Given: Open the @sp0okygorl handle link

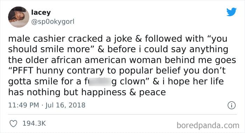Looking at the screenshot, I should pos(53,22).
